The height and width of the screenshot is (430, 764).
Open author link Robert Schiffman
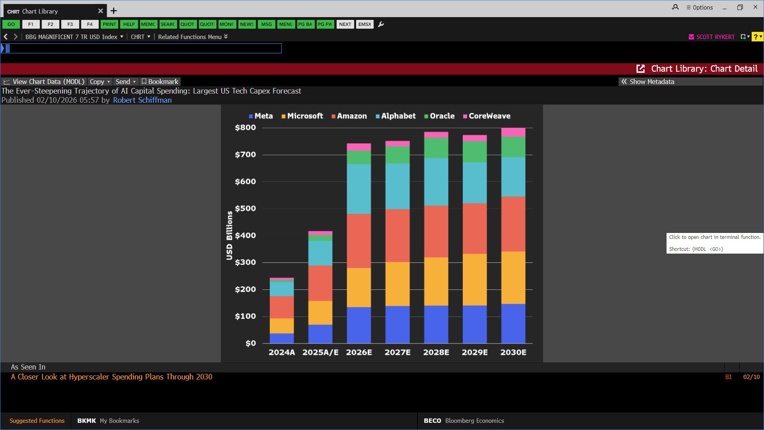pos(142,100)
